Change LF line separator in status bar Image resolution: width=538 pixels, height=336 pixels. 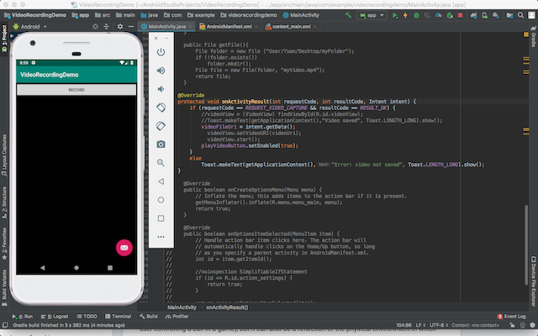point(420,325)
